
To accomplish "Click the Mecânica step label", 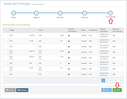I will tap(85, 17).
